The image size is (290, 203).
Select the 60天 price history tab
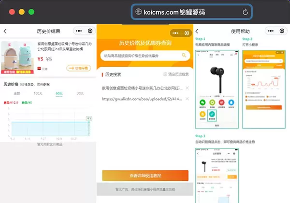pos(59,93)
